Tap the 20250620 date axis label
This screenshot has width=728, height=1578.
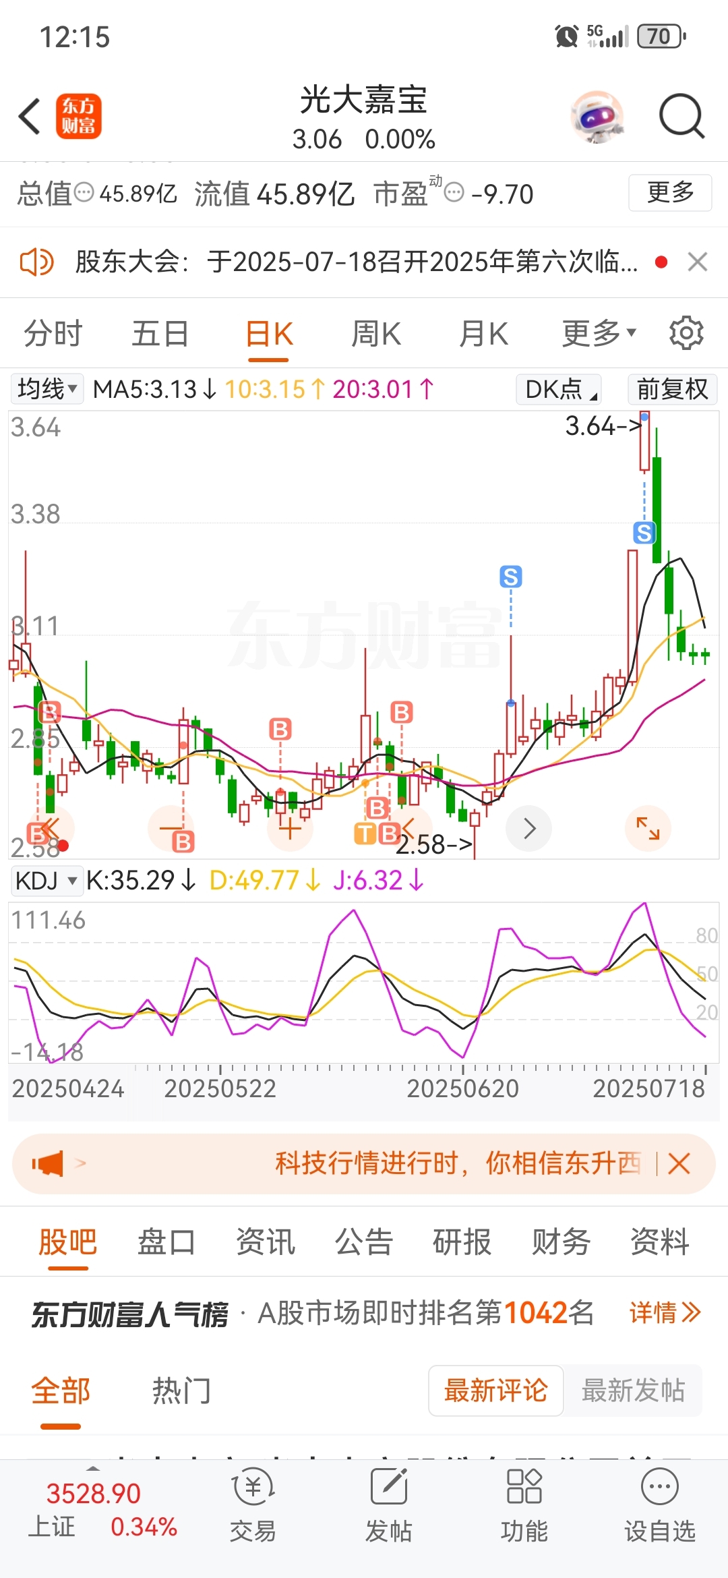point(463,1088)
